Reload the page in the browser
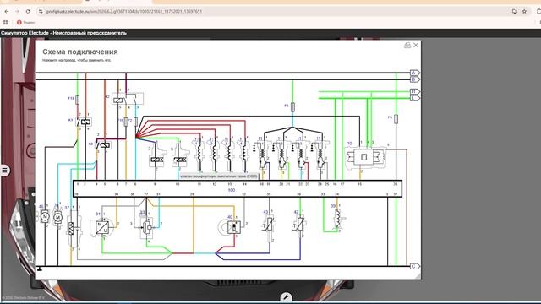The width and height of the screenshot is (541, 304). 28,11
